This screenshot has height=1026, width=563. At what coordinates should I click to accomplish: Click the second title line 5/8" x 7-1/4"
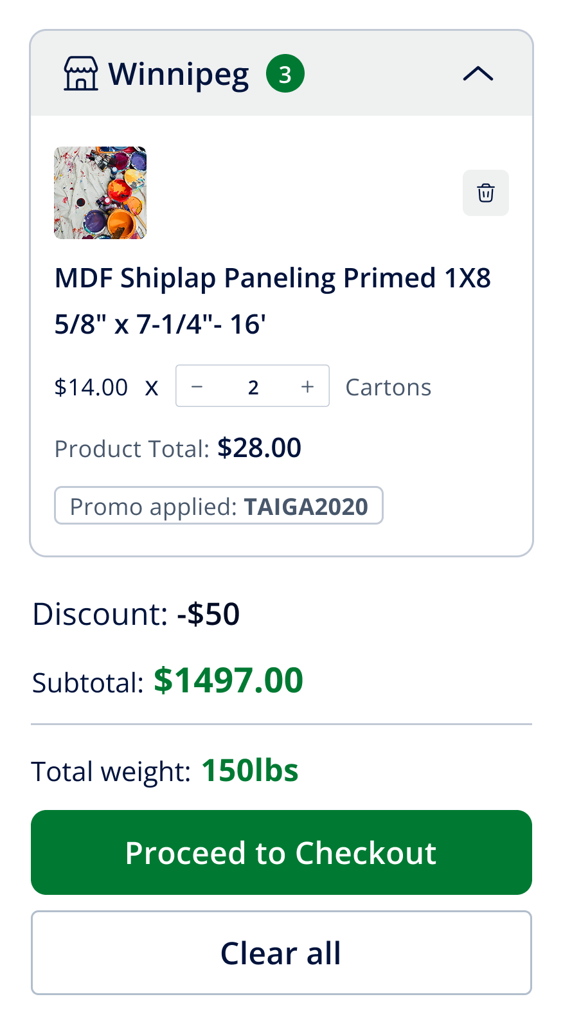point(160,324)
